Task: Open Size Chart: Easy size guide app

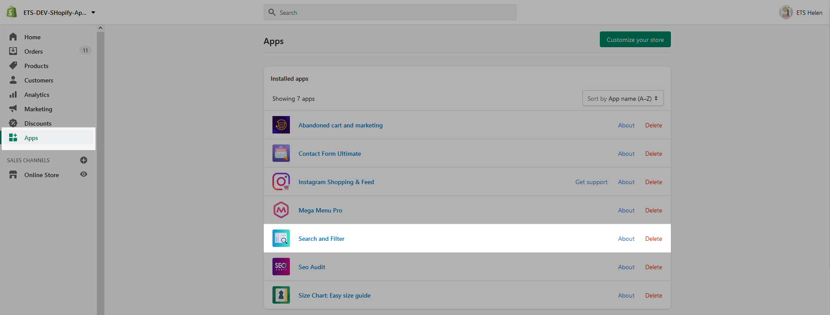Action: point(334,295)
